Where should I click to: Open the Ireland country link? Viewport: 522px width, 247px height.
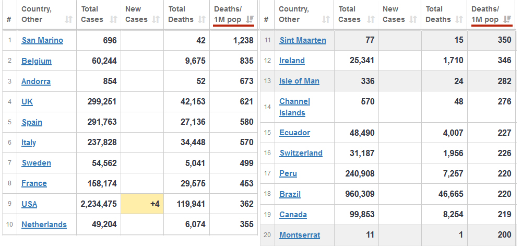(x=292, y=61)
